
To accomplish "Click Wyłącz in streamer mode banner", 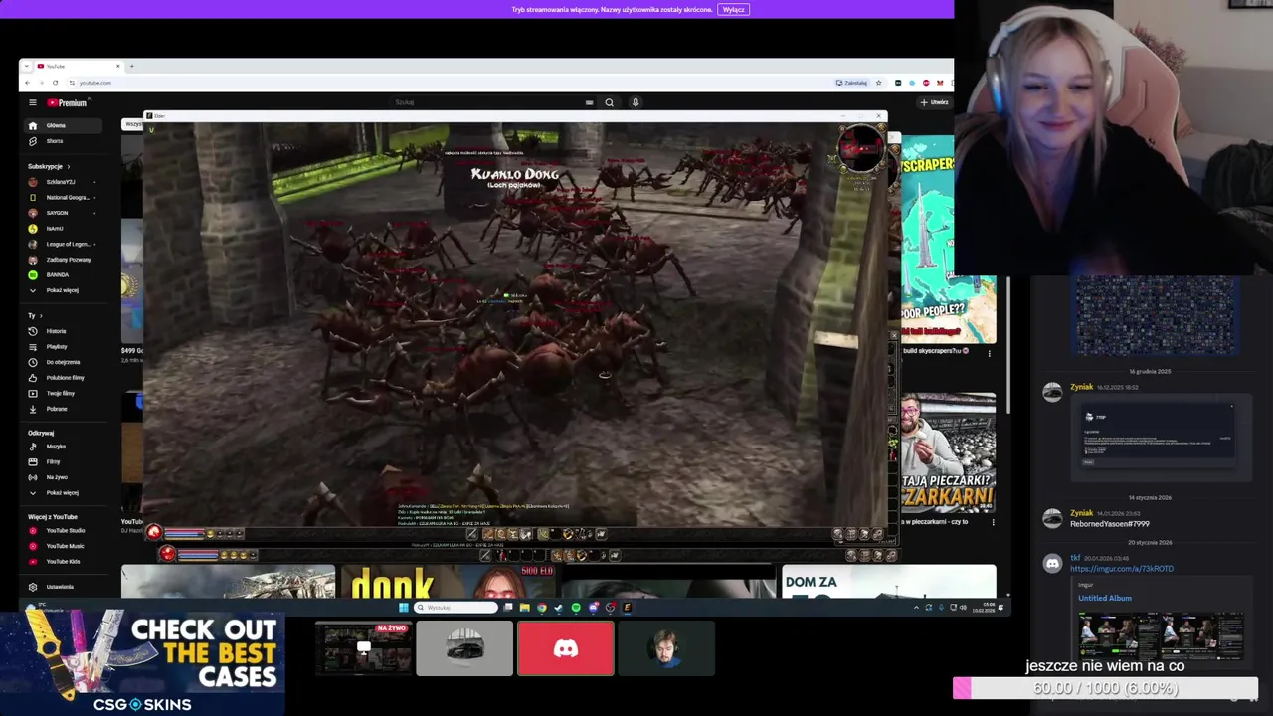I will tap(733, 9).
